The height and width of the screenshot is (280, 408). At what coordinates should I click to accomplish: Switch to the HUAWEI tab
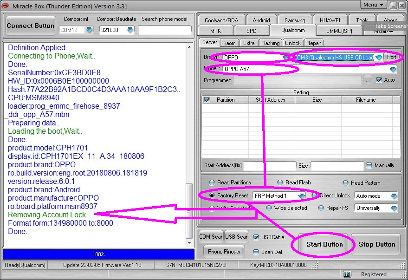pyautogui.click(x=330, y=20)
